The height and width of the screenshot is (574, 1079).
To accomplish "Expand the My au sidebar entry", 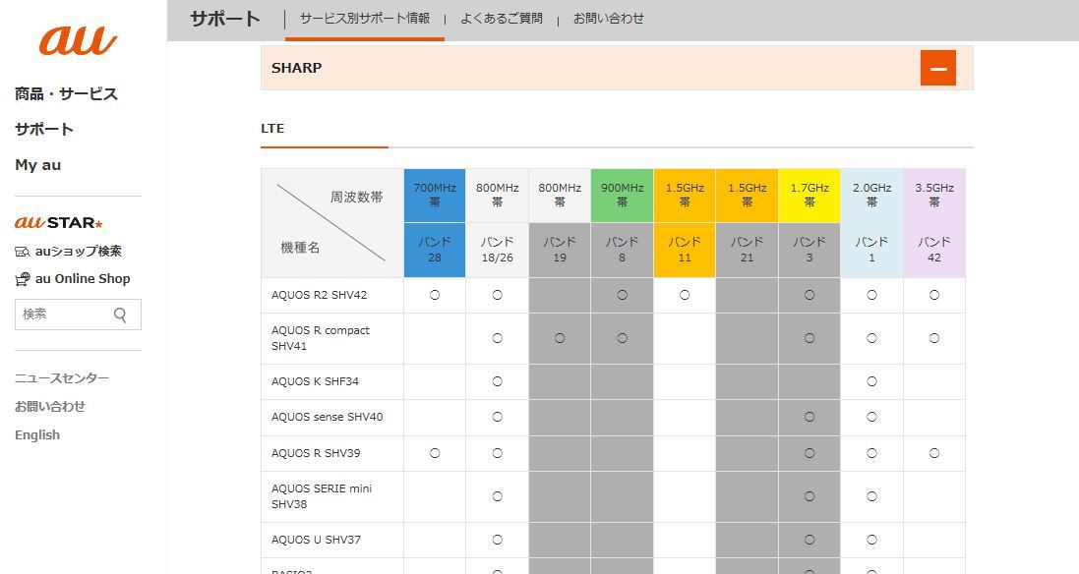I will pos(37,165).
